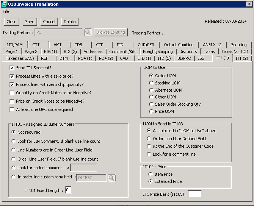Choose Item Price under IT104 - Price
The width and height of the screenshot is (254, 206).
151,174
